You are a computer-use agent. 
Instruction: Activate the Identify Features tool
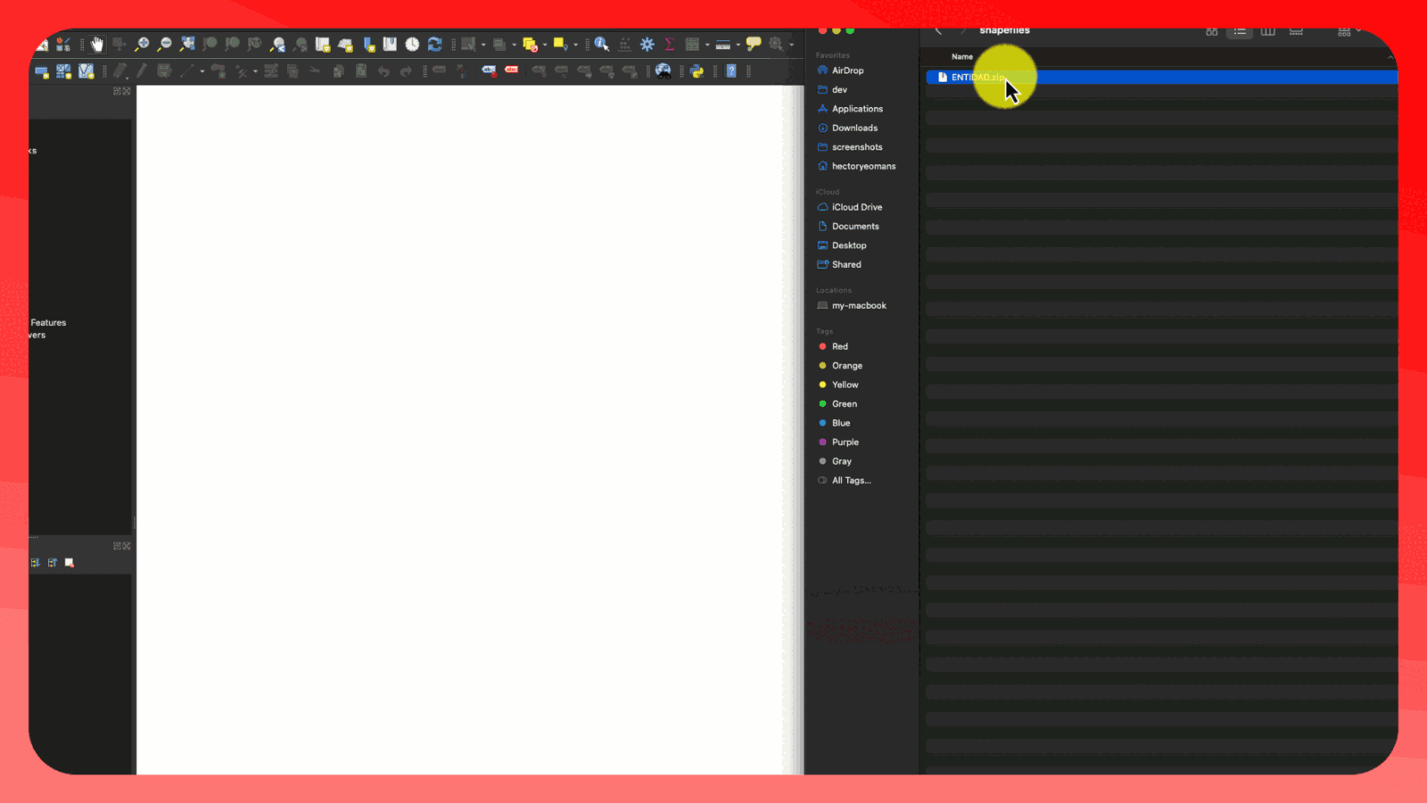point(602,44)
